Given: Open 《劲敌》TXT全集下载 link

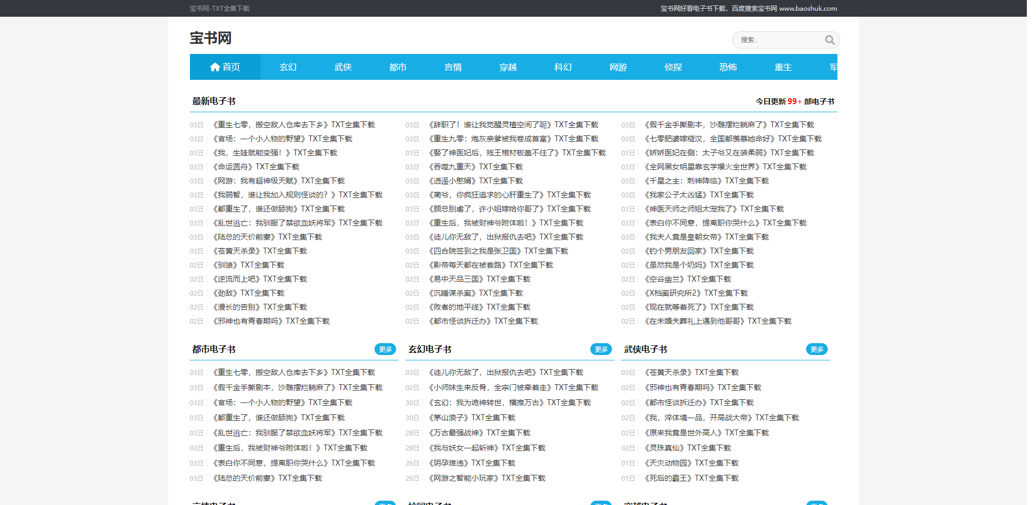Looking at the screenshot, I should point(247,293).
